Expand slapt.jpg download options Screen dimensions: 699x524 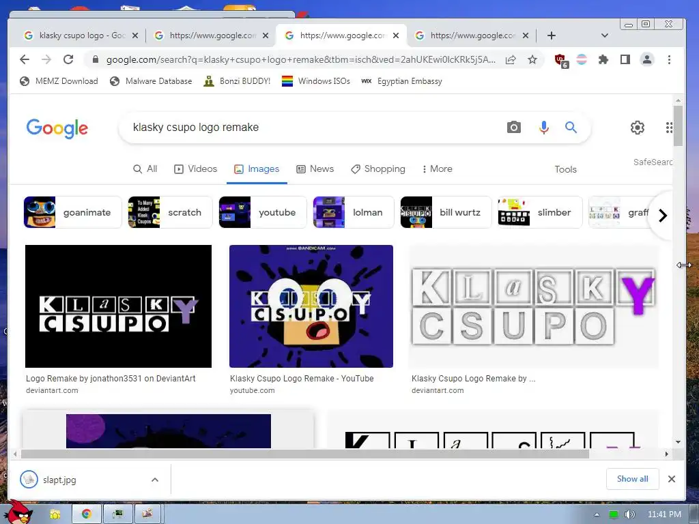click(155, 480)
